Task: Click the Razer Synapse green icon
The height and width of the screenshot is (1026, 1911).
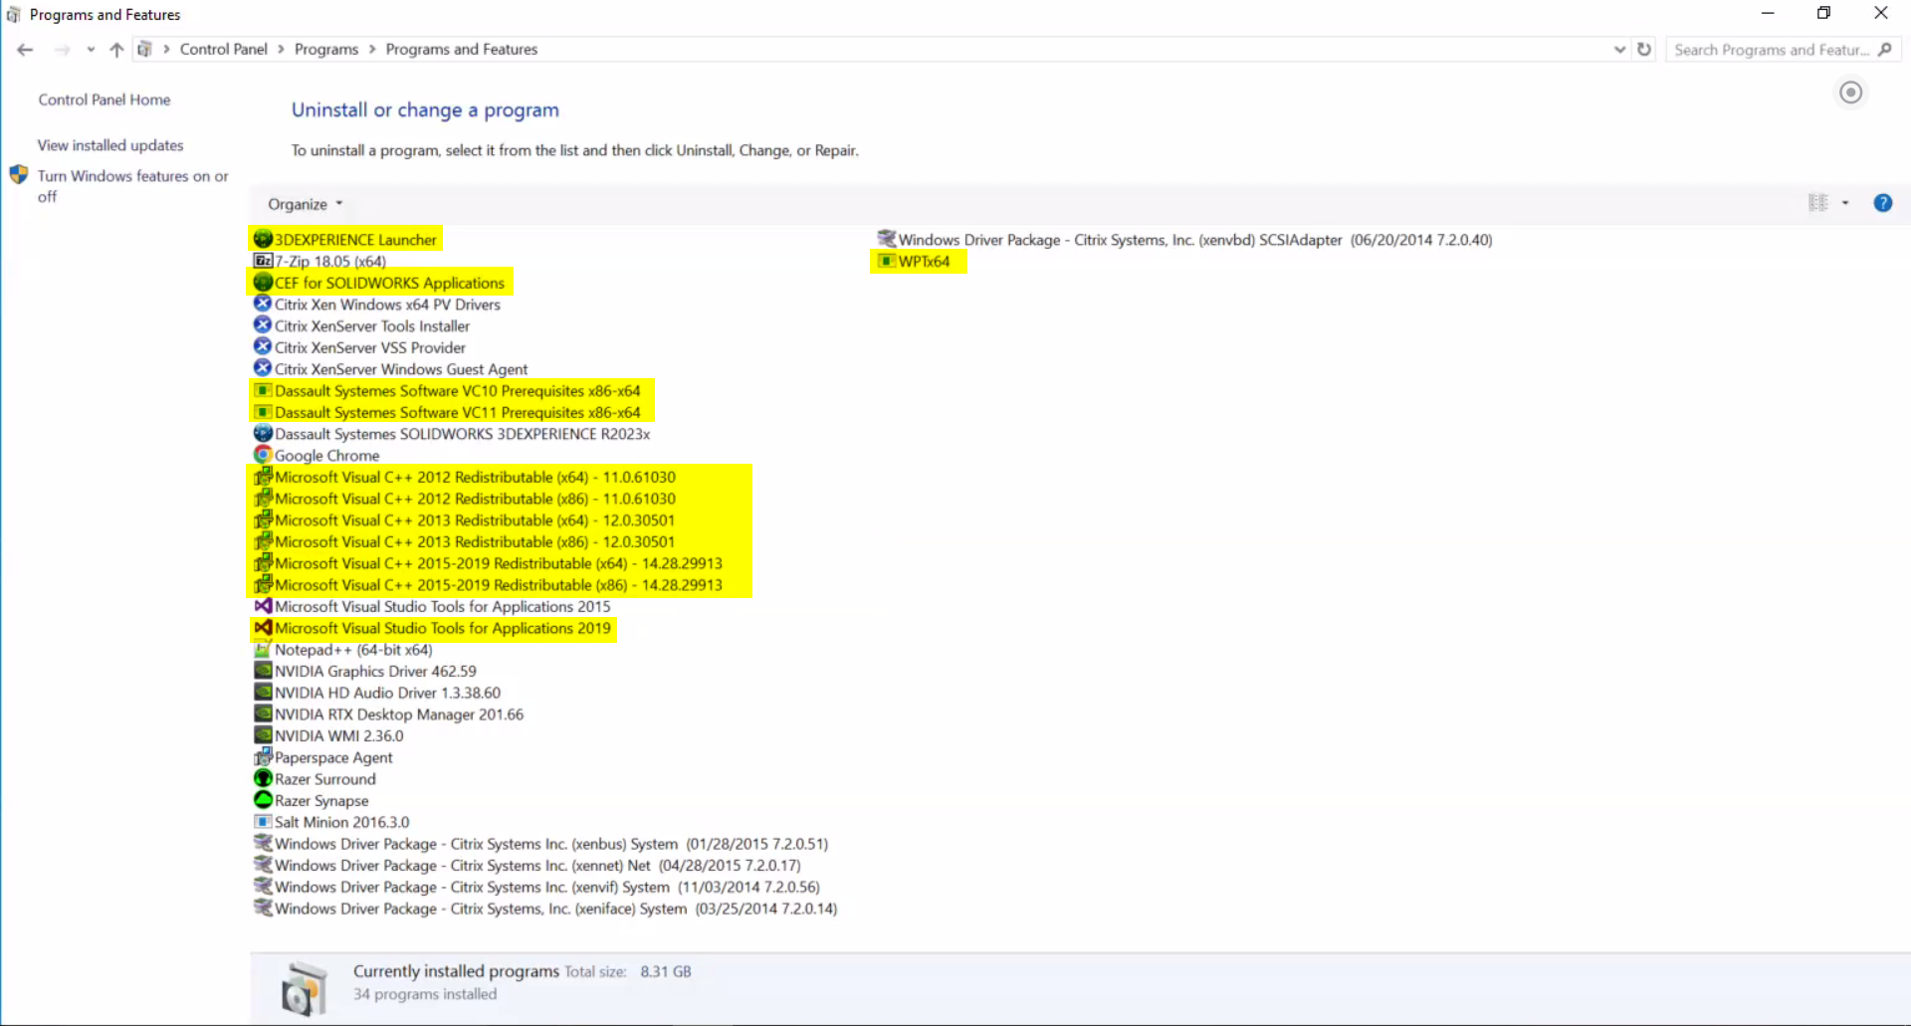Action: (x=263, y=800)
